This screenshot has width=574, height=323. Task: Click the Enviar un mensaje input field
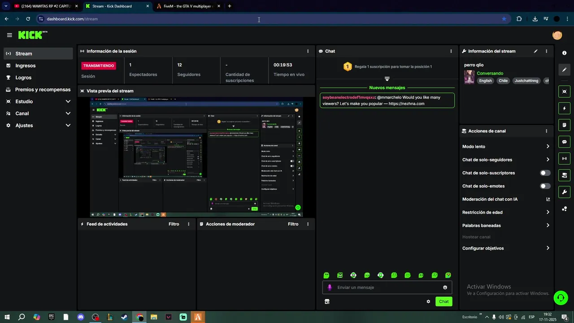[x=387, y=288]
